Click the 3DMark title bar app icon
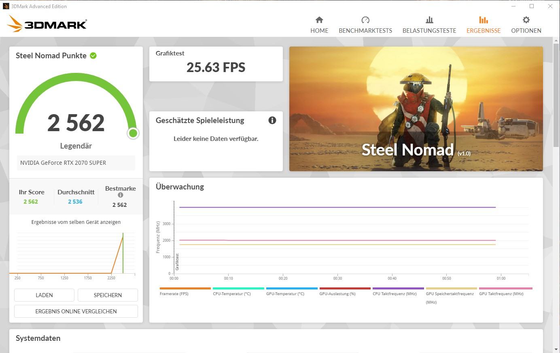The image size is (560, 353). coord(6,6)
